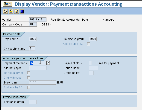The width and height of the screenshot is (142, 110).
Task: Click the Free for payment text
Action: 108,63
